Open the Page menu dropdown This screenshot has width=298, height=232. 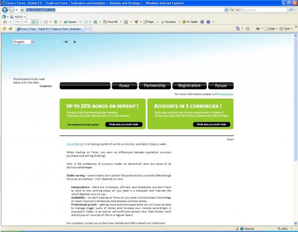point(271,28)
